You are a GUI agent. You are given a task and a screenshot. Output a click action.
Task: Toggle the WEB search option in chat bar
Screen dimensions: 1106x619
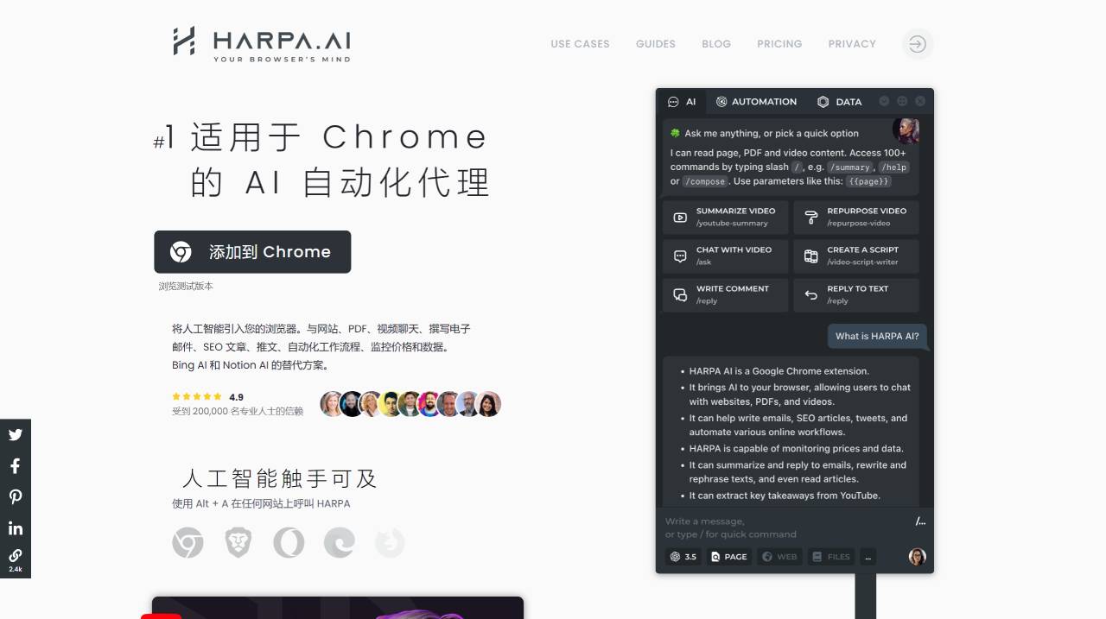(x=779, y=557)
